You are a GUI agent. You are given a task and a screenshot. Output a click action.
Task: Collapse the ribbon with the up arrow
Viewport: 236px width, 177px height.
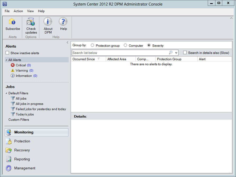pyautogui.click(x=231, y=18)
